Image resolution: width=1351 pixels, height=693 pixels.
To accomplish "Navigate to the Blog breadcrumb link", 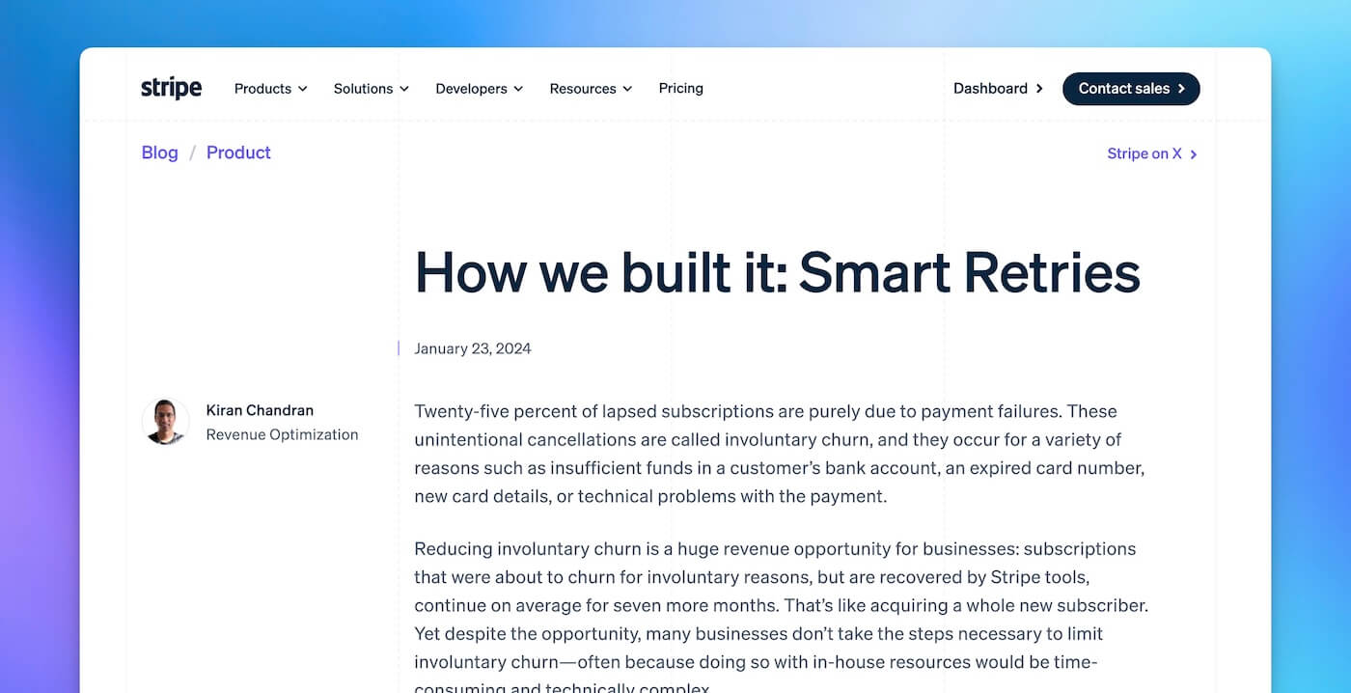I will click(x=159, y=152).
